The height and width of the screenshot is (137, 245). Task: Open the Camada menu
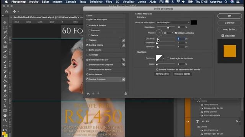point(71,2)
